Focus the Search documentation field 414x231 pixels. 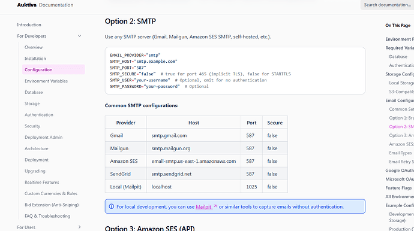pyautogui.click(x=387, y=5)
